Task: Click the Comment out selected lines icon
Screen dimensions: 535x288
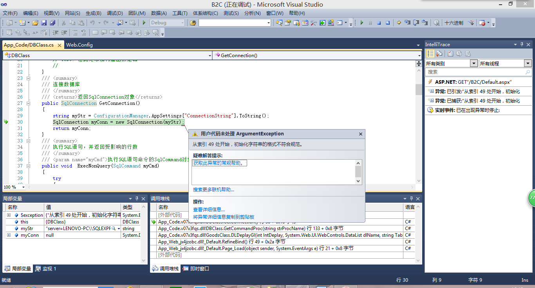Action: pos(75,32)
